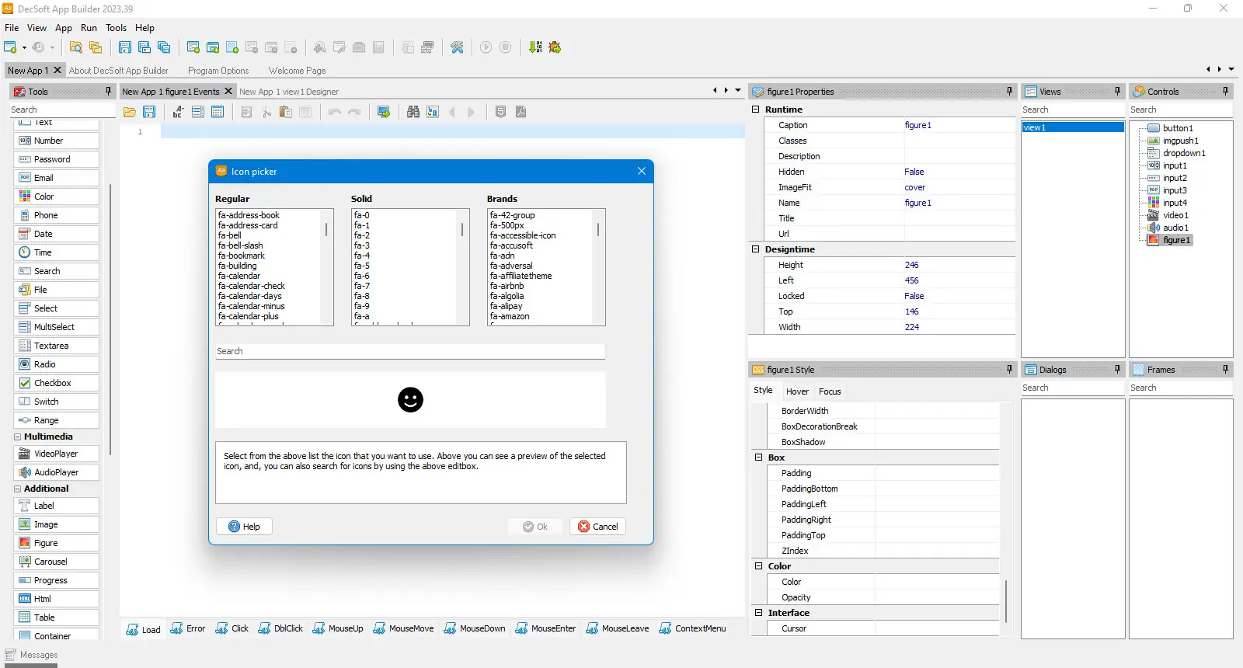1243x668 pixels.
Task: Click the Help button in Icon picker
Action: [x=244, y=527]
